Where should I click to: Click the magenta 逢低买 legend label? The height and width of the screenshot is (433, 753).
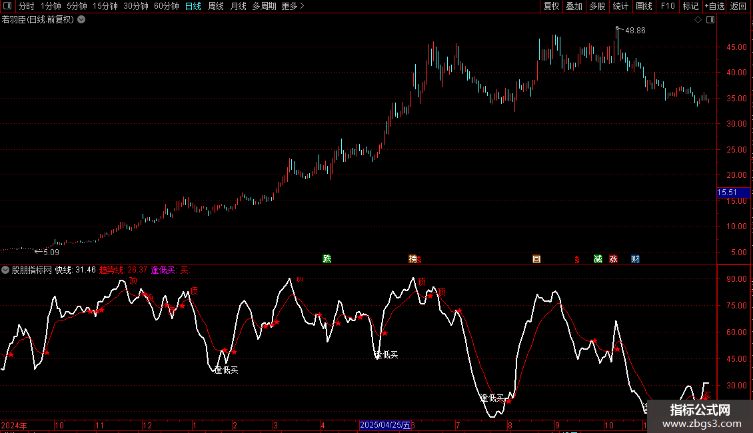pyautogui.click(x=163, y=270)
